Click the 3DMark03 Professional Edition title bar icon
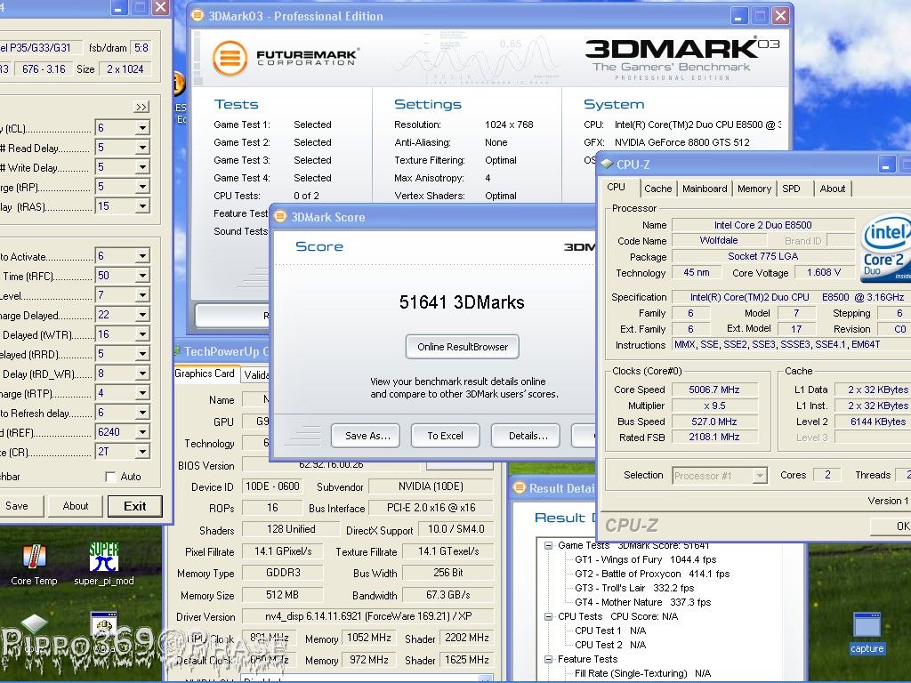Image resolution: width=911 pixels, height=683 pixels. (198, 16)
